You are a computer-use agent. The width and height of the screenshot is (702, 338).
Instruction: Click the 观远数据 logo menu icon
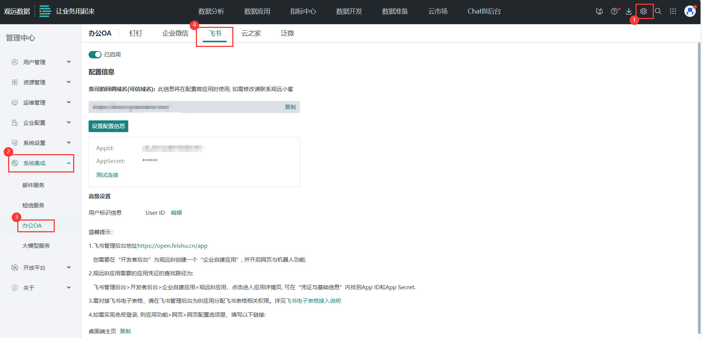(x=45, y=11)
